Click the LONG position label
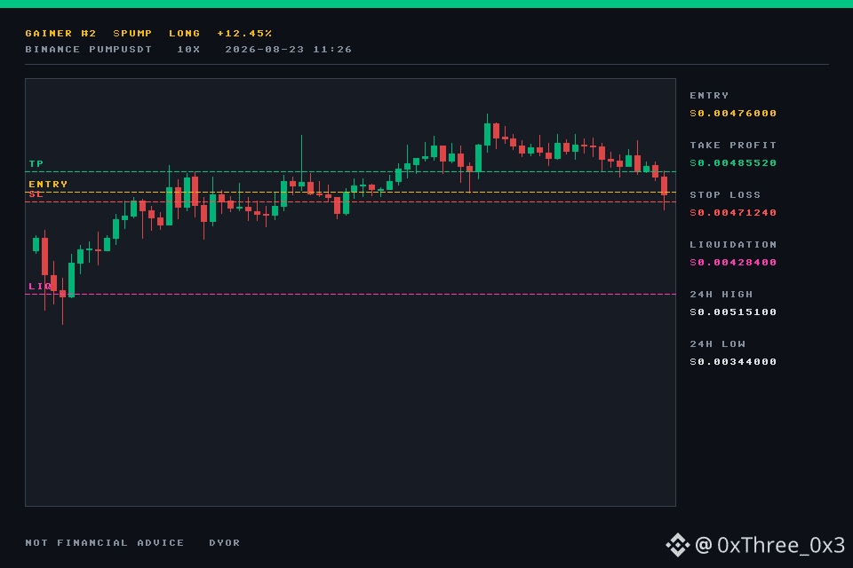Image resolution: width=853 pixels, height=568 pixels. point(185,33)
